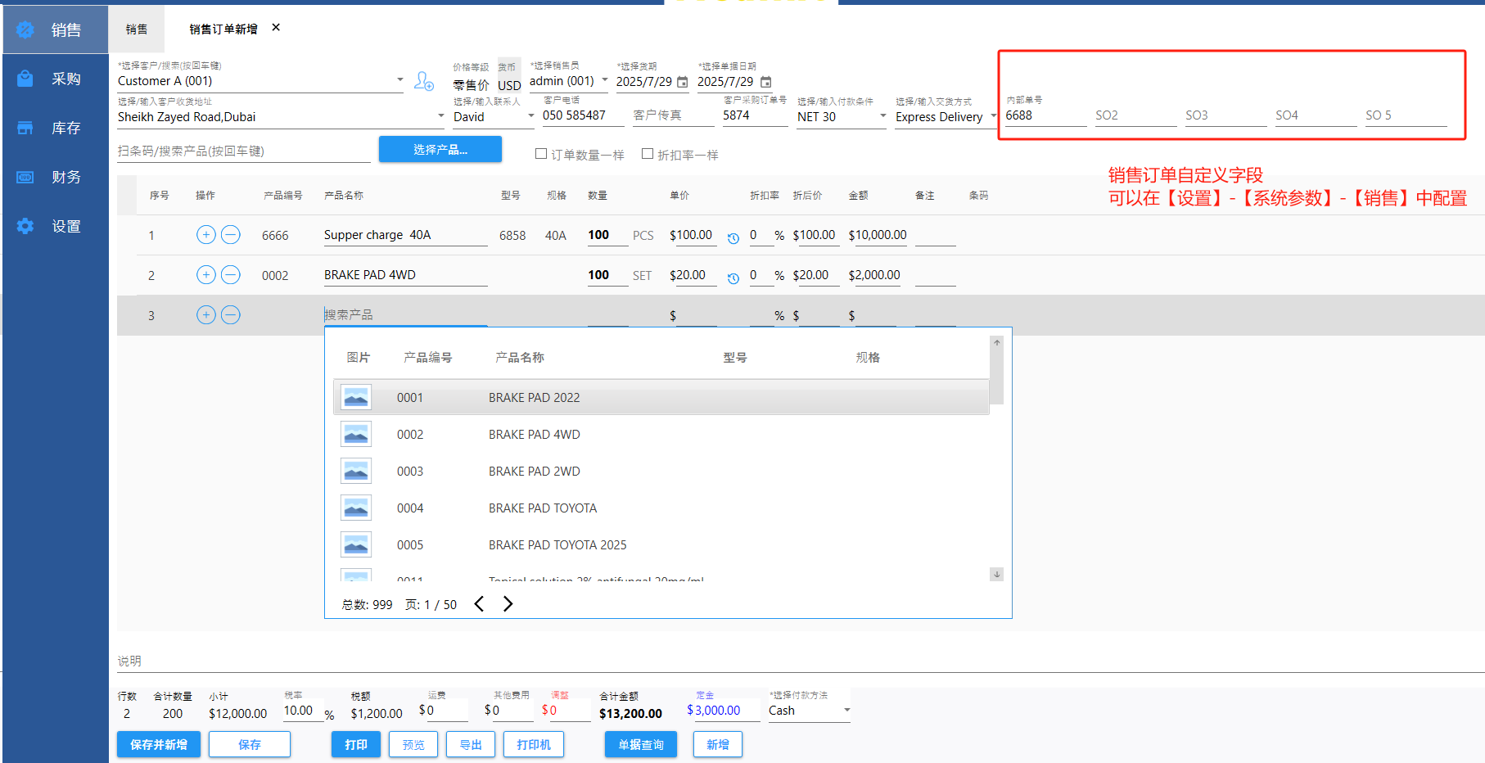Open the document date calendar picker
1485x763 pixels.
click(766, 82)
